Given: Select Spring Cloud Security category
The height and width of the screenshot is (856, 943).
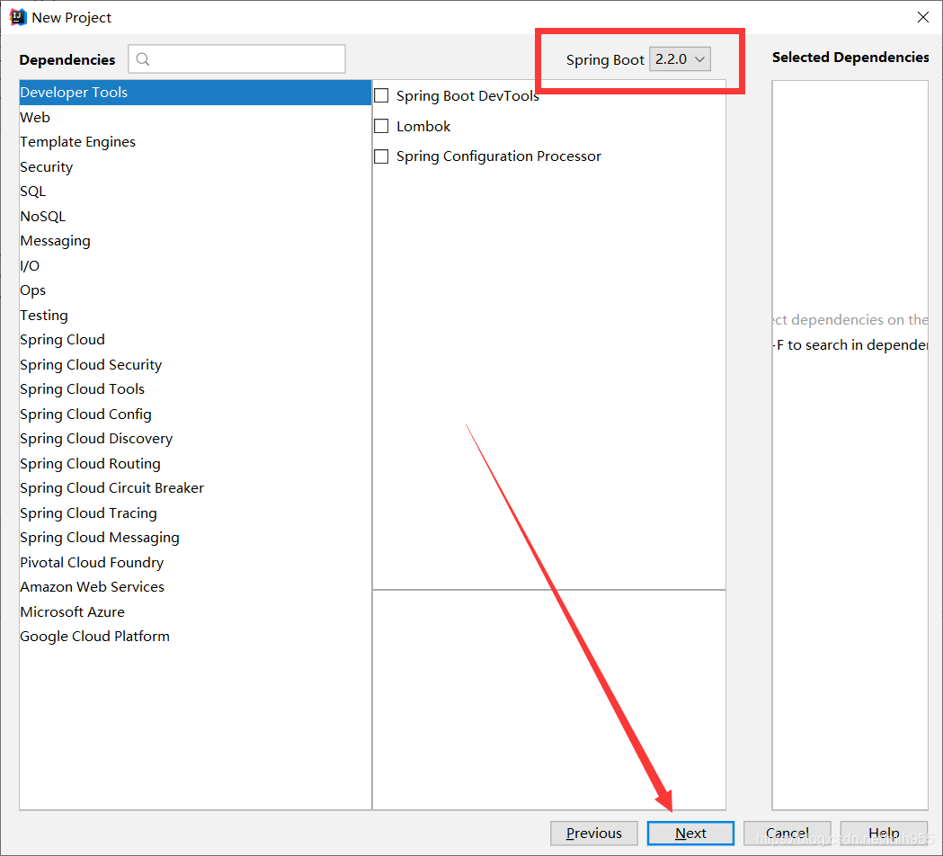Looking at the screenshot, I should [x=195, y=364].
